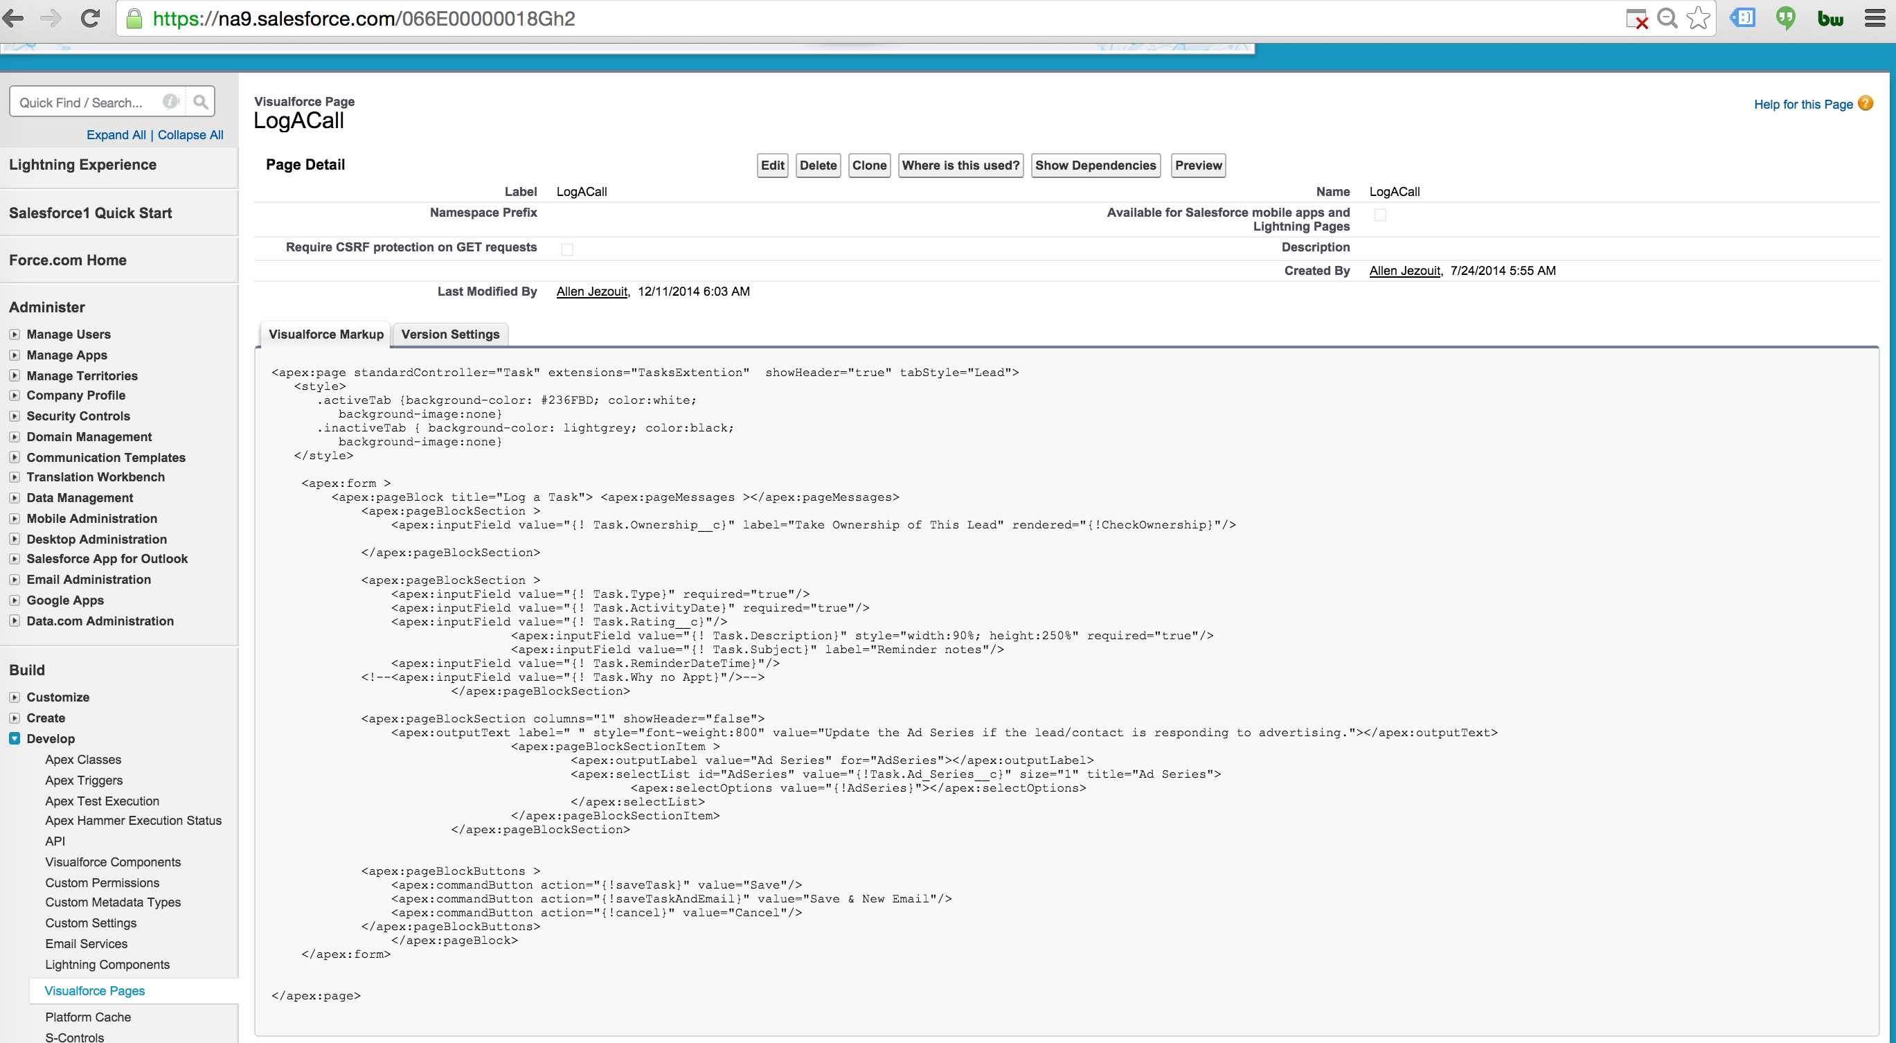Toggle Available for Salesforce mobile apps checkbox

pos(1380,215)
